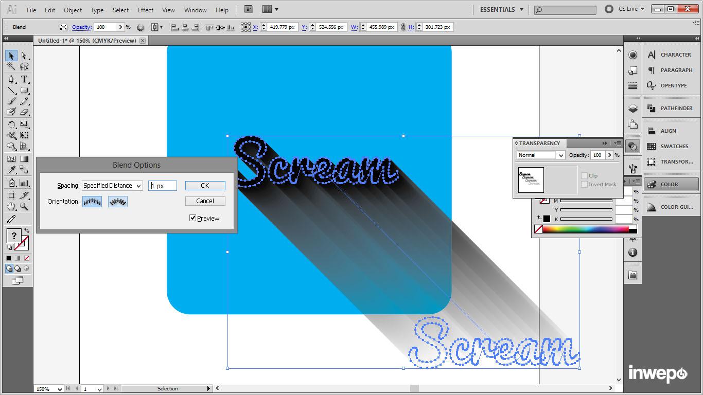Choose Align to Page orientation

[x=92, y=202]
